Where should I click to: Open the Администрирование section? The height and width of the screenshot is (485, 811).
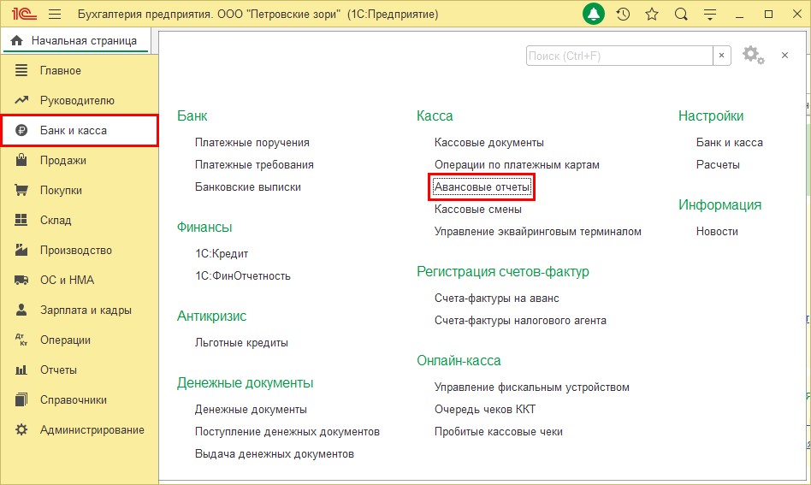tap(80, 429)
